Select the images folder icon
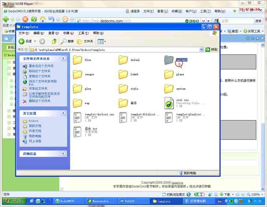 (78, 74)
